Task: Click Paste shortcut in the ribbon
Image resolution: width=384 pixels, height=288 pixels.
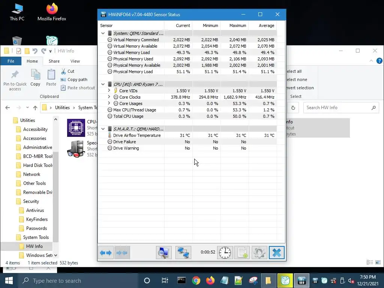Action: pos(78,88)
